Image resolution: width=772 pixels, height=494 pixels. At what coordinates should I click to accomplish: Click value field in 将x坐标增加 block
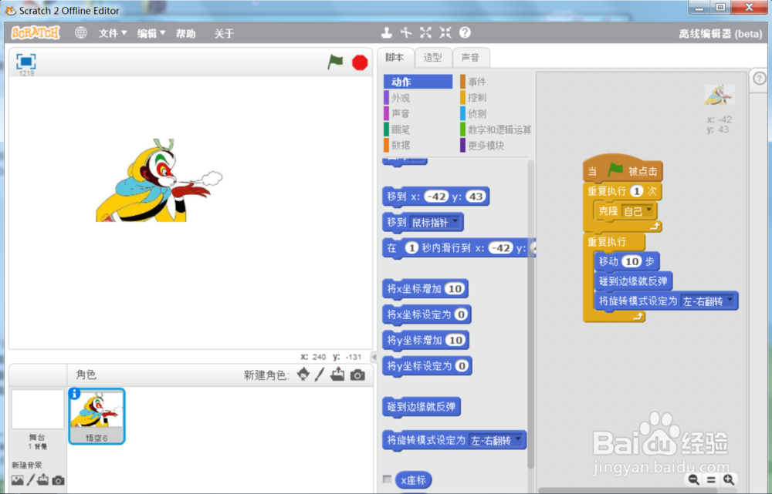click(x=455, y=289)
